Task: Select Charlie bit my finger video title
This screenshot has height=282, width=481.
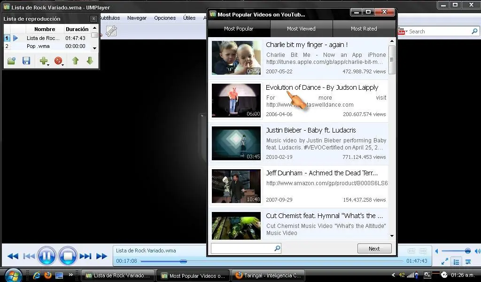Action: point(307,45)
